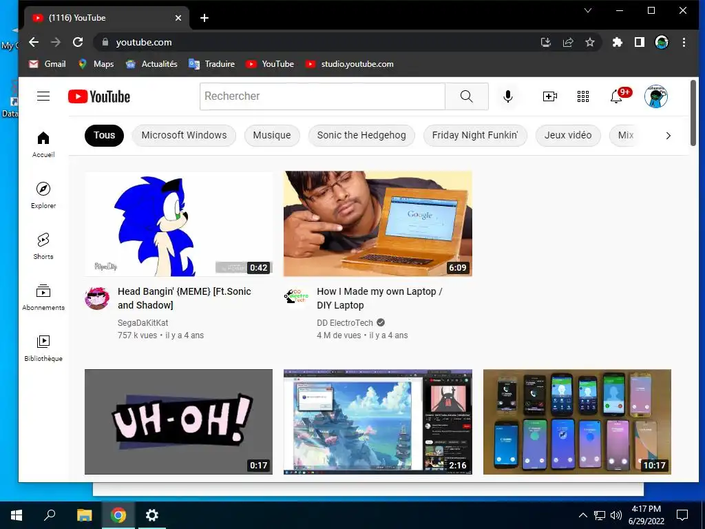This screenshot has width=705, height=529.
Task: Open the 10:17 phones thumbnail video
Action: (x=578, y=422)
